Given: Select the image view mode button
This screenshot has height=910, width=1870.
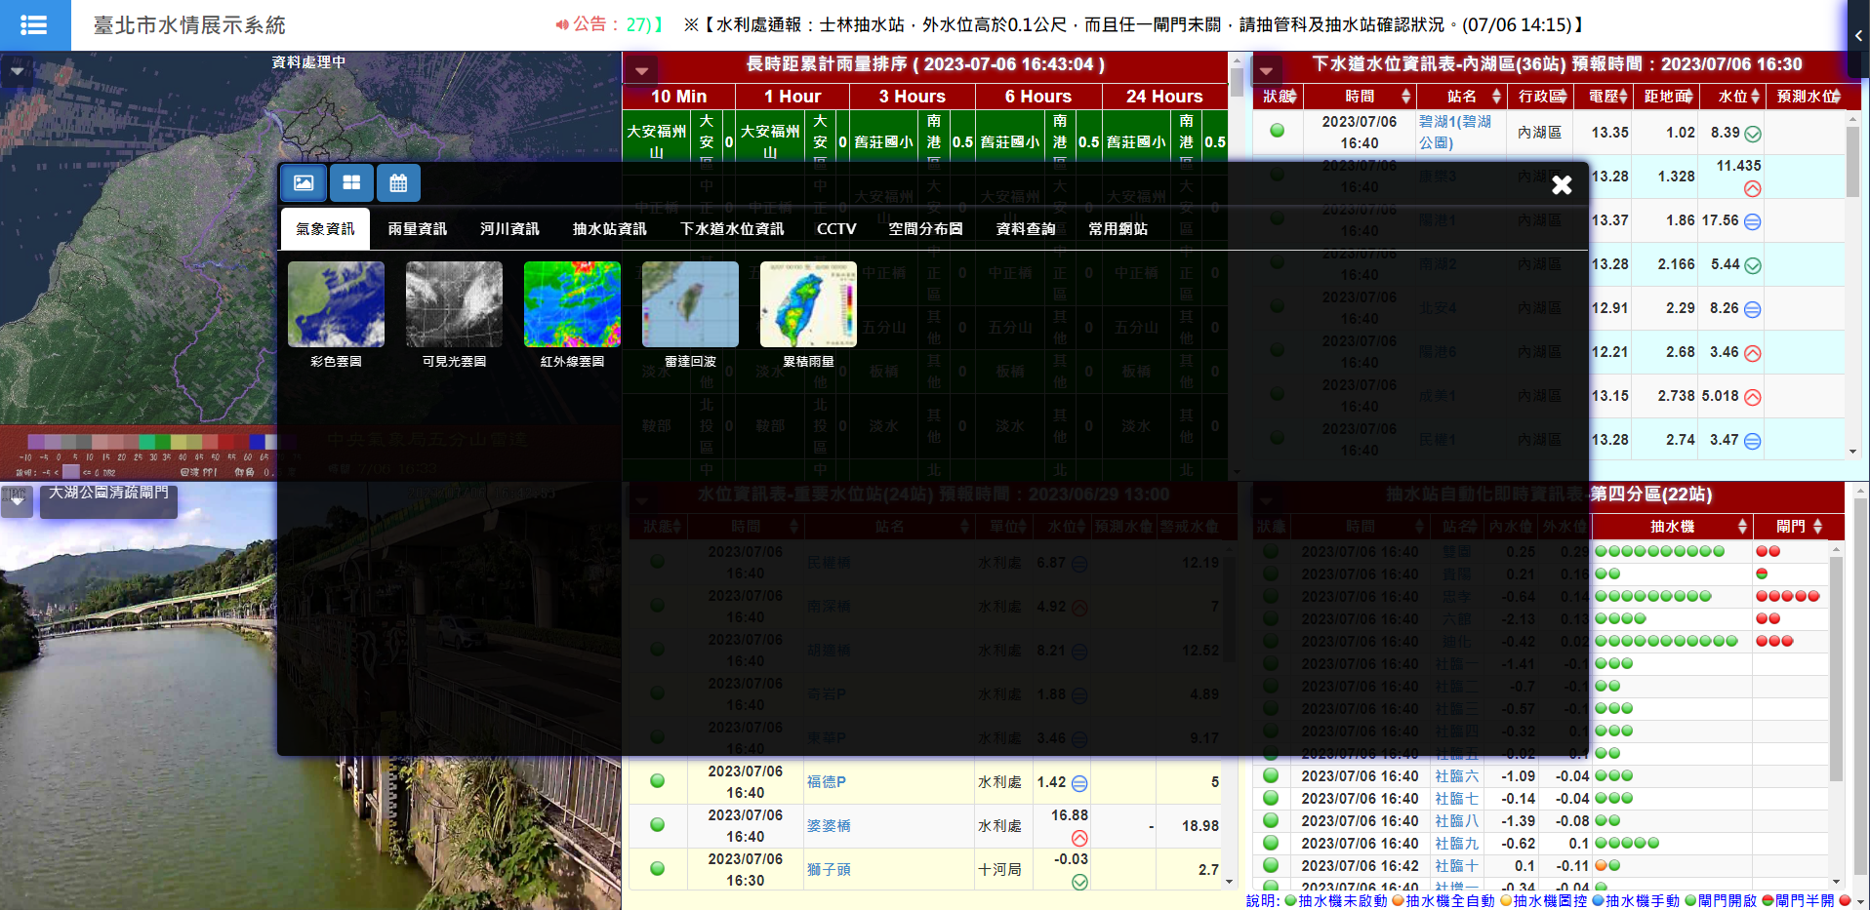Looking at the screenshot, I should [304, 182].
